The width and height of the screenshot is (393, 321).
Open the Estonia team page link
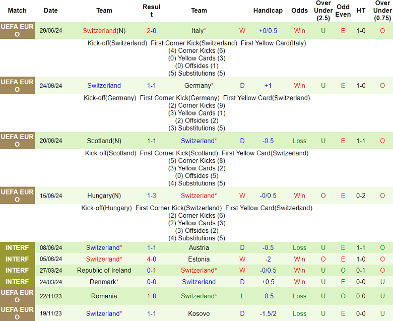(199, 260)
